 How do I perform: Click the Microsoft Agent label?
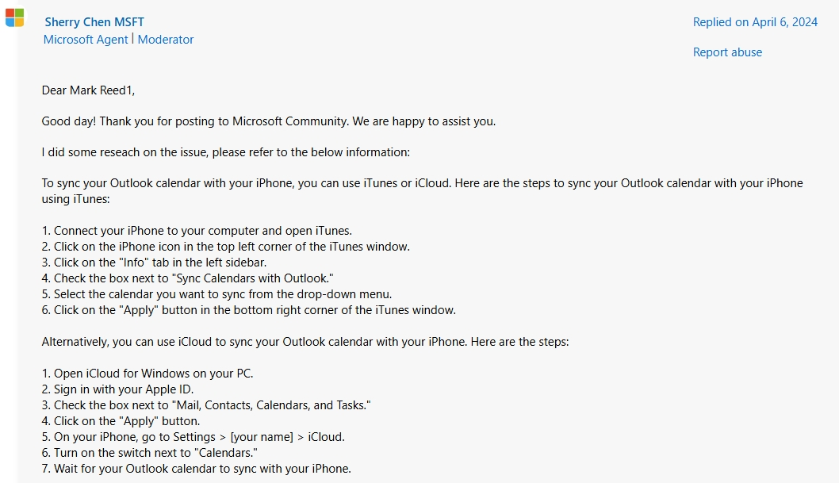[86, 40]
